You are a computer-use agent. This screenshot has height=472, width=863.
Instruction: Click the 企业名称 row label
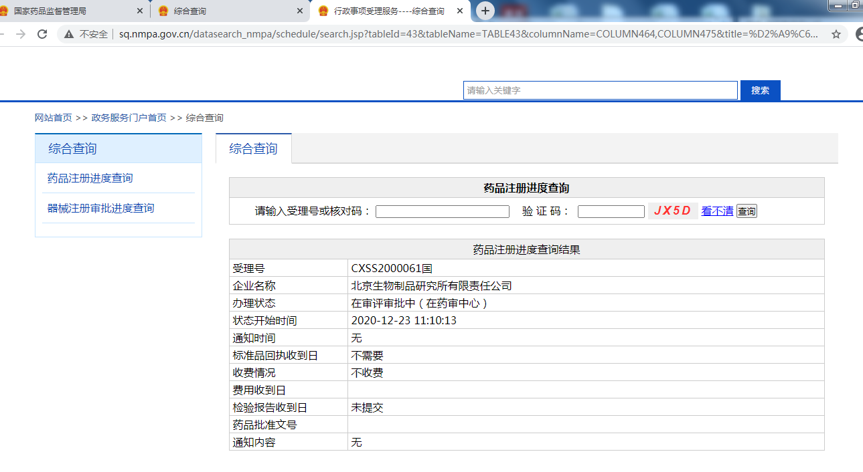(x=254, y=285)
